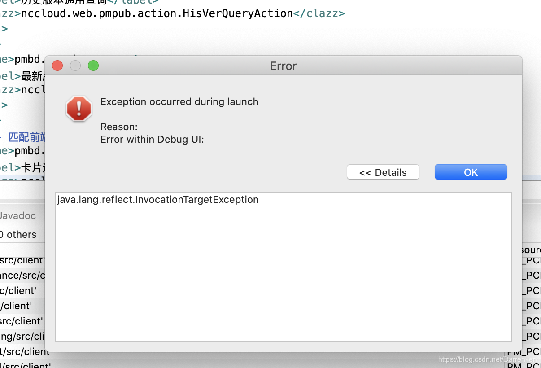The image size is (541, 368).
Task: Click the red error stop icon
Action: (x=79, y=109)
